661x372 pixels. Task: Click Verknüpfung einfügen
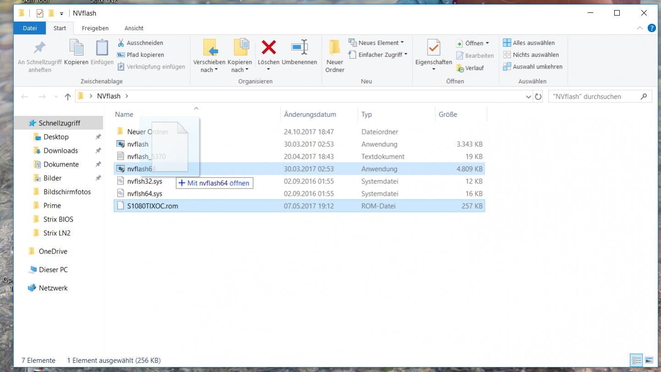151,67
